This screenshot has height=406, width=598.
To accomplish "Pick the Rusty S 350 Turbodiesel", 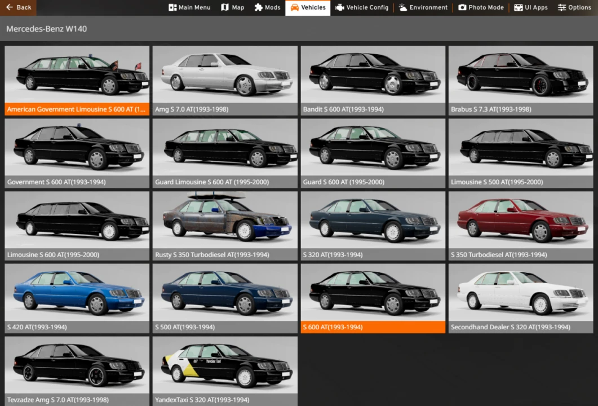I will [224, 224].
